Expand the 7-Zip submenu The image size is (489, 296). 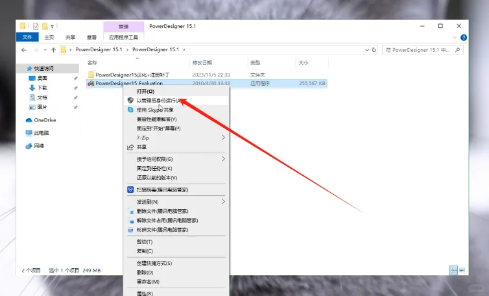point(176,138)
